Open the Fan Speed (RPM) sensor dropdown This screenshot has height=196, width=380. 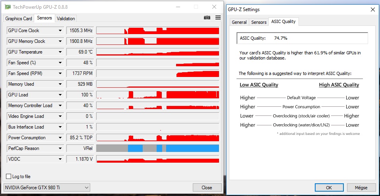tap(60, 73)
